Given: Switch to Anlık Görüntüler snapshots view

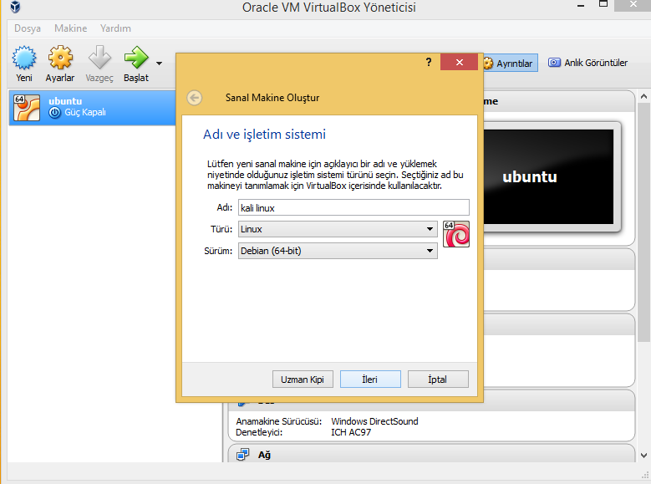Looking at the screenshot, I should click(x=587, y=63).
